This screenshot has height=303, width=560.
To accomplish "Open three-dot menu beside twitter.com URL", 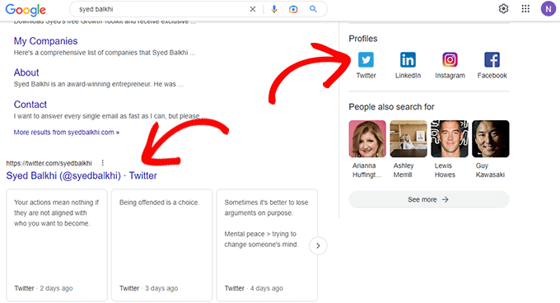I will coord(102,163).
